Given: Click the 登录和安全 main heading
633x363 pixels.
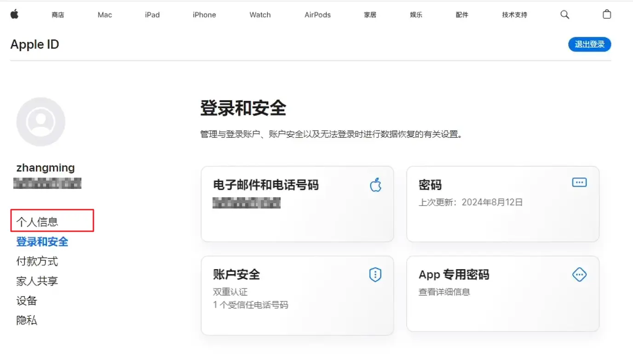Looking at the screenshot, I should 243,108.
